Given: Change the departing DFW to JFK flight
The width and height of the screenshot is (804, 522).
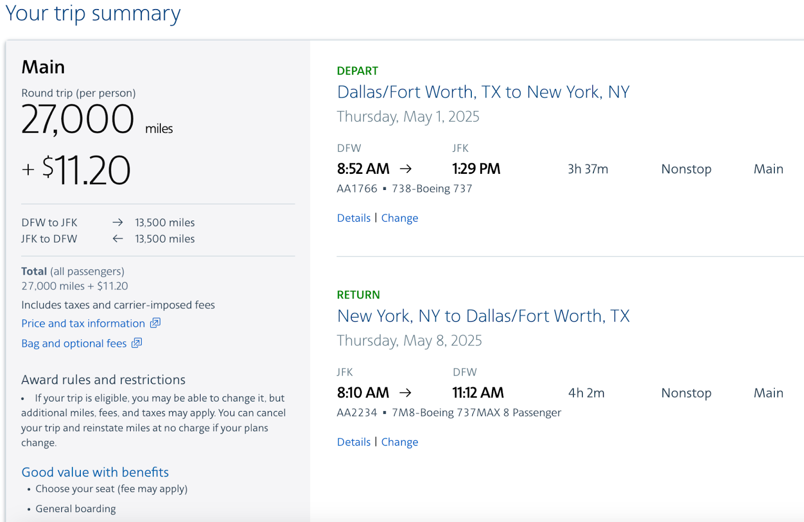Looking at the screenshot, I should [399, 218].
